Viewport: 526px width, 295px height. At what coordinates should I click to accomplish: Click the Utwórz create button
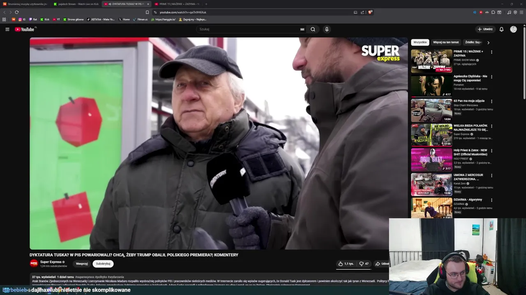485,29
